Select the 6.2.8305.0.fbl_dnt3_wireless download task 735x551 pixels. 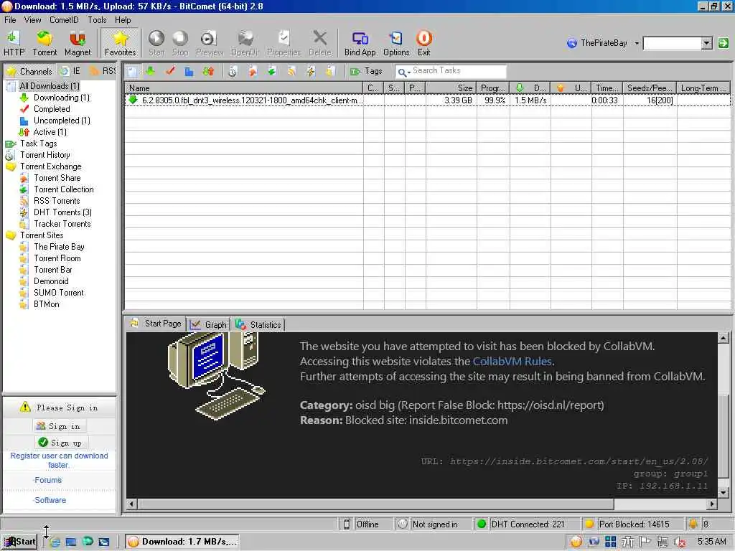428,100
